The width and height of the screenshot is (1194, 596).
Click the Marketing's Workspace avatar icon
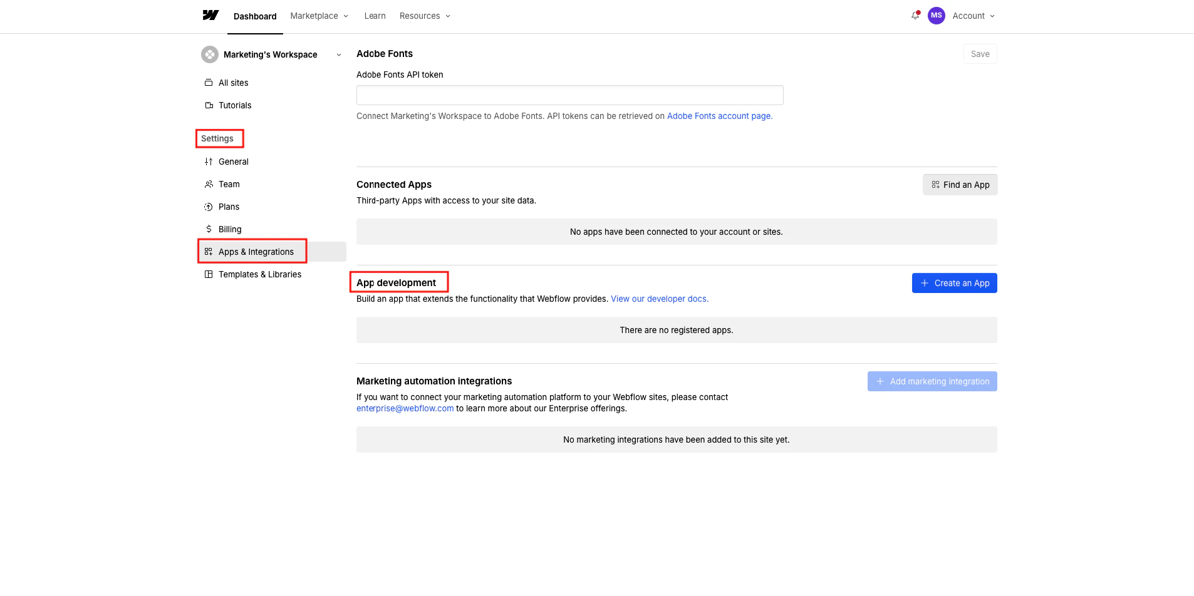tap(210, 54)
